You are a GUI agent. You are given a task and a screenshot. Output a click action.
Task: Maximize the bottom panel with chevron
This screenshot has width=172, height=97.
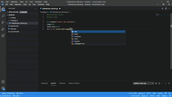pyautogui.click(x=166, y=83)
